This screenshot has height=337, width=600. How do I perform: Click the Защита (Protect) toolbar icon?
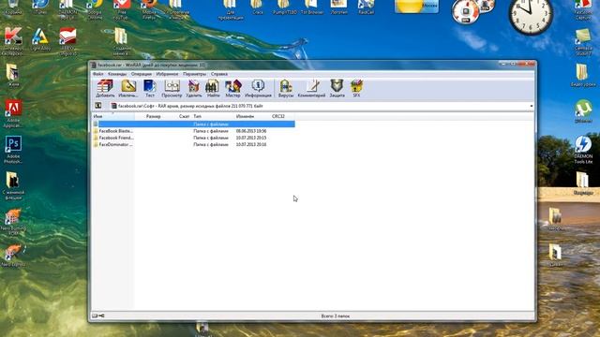(x=337, y=89)
